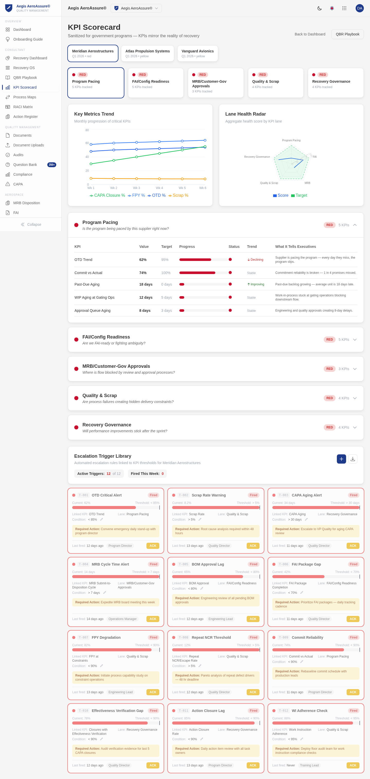Image resolution: width=370 pixels, height=779 pixels.
Task: Click Back to Dashboard link
Action: tap(310, 34)
